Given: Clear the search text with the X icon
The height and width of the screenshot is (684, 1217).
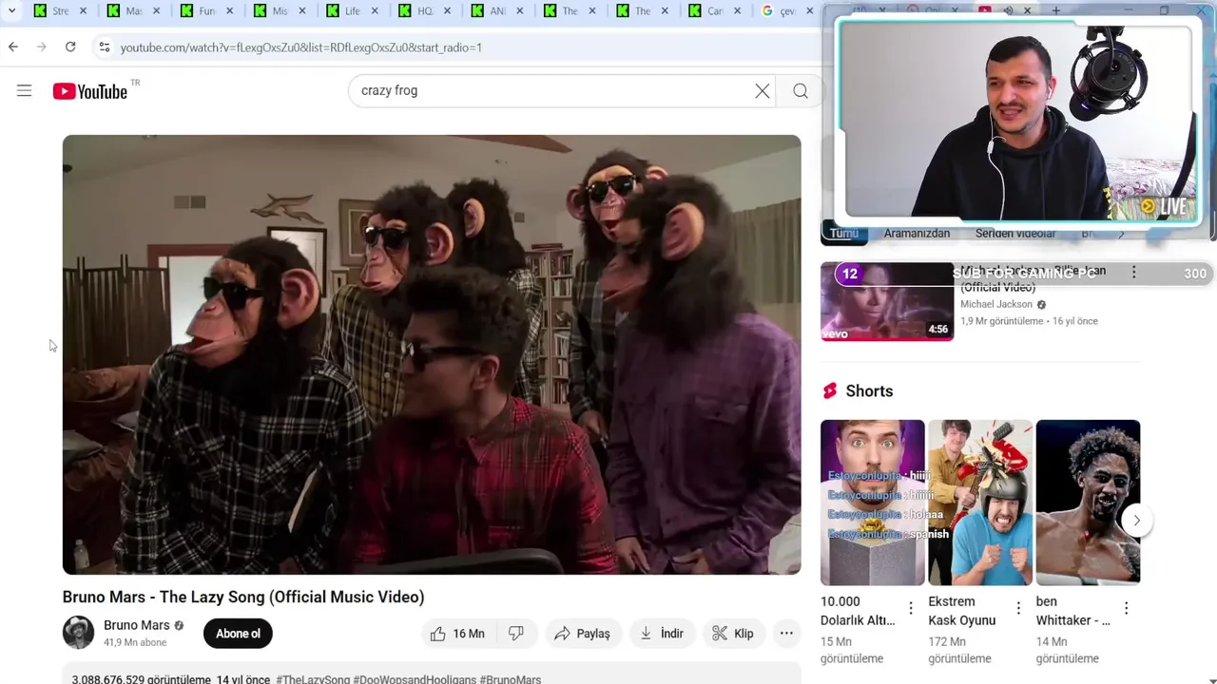Looking at the screenshot, I should coord(763,90).
